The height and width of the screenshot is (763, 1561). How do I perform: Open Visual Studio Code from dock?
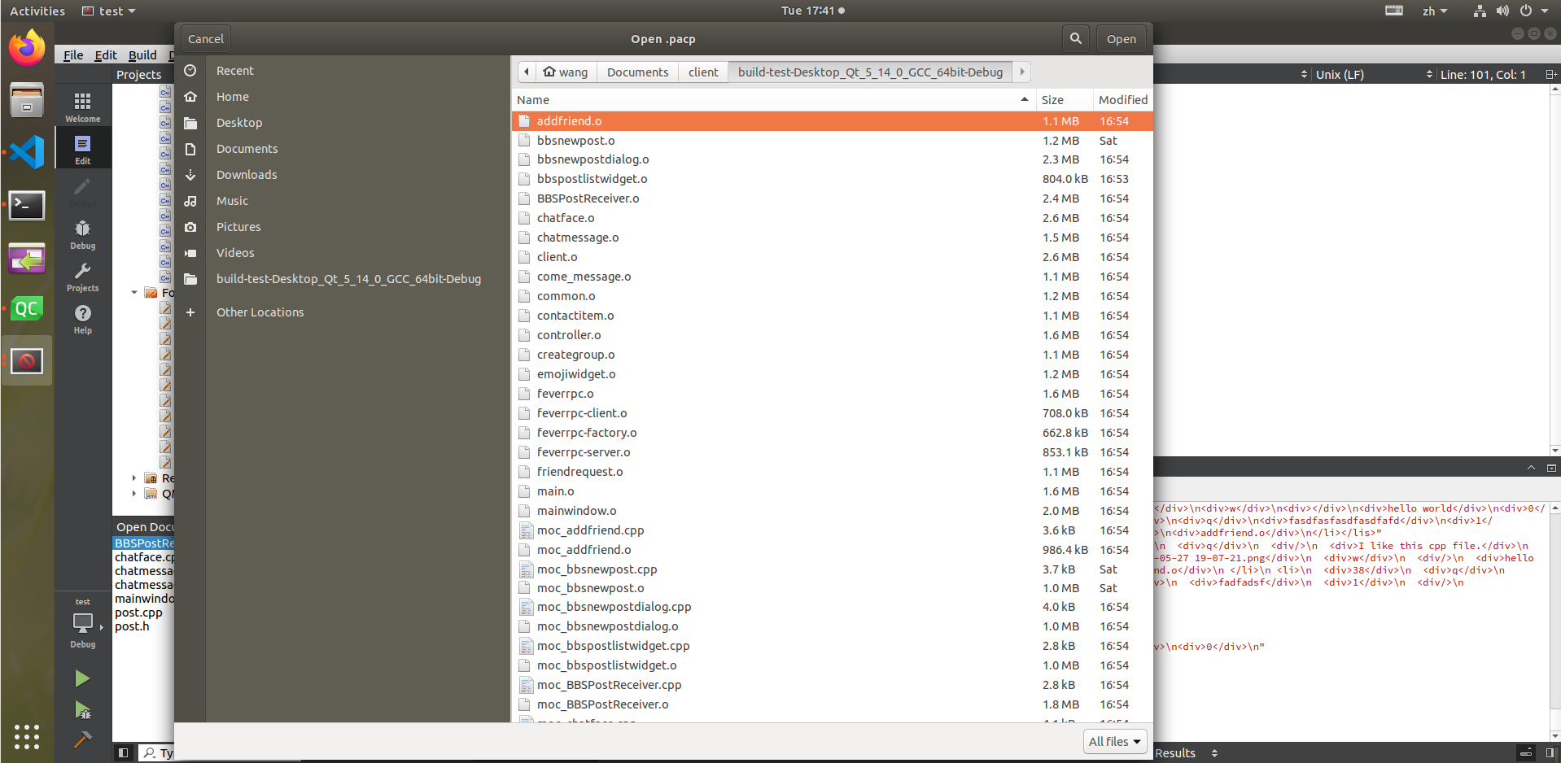[27, 152]
